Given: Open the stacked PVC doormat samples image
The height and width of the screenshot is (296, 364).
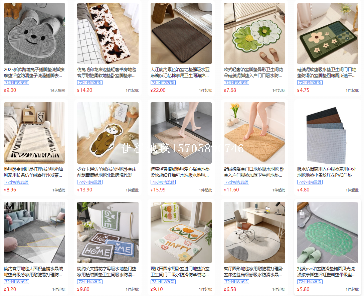Looking at the screenshot, I should 328,133.
